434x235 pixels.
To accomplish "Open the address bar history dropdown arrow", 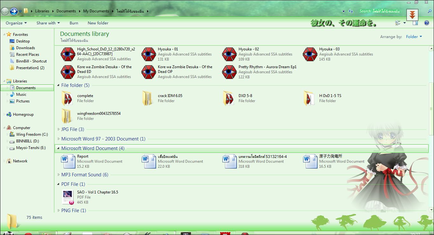I will (x=343, y=11).
